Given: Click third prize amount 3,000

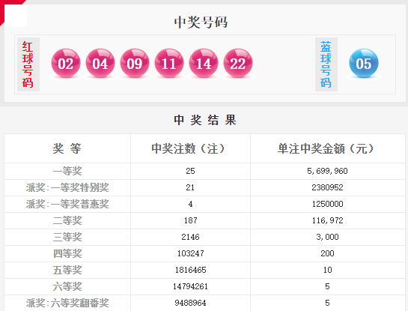Looking at the screenshot, I should click(327, 237).
